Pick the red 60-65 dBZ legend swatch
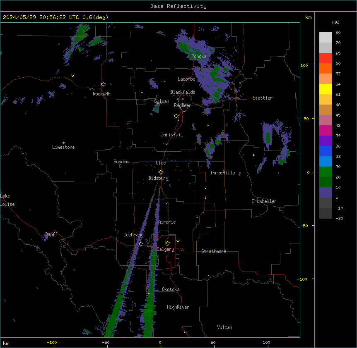This screenshot has width=357, height=348. click(326, 58)
